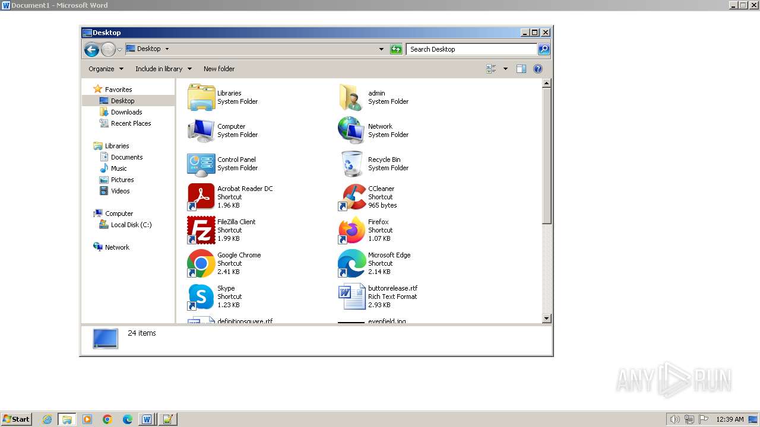760x427 pixels.
Task: Select the Microsoft Edge shortcut icon
Action: pyautogui.click(x=351, y=263)
